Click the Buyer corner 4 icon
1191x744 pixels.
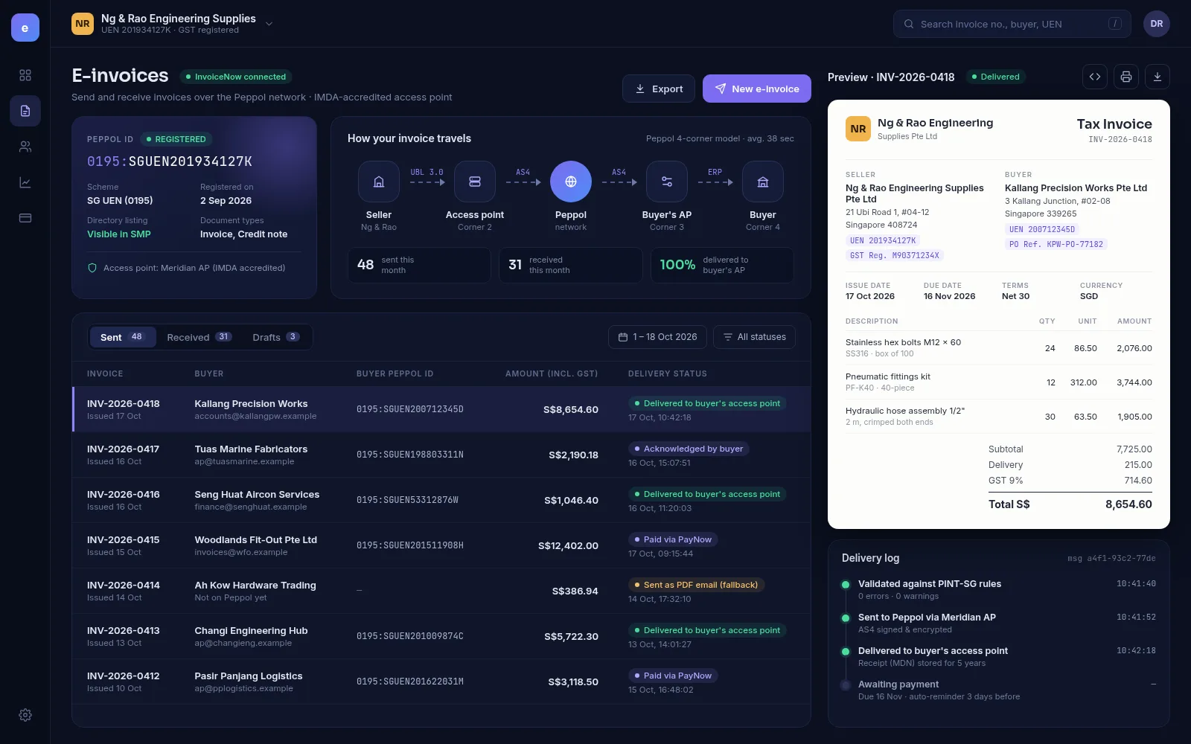[763, 182]
